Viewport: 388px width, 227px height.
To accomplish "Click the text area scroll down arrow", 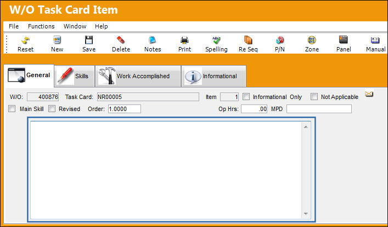I will (306, 214).
